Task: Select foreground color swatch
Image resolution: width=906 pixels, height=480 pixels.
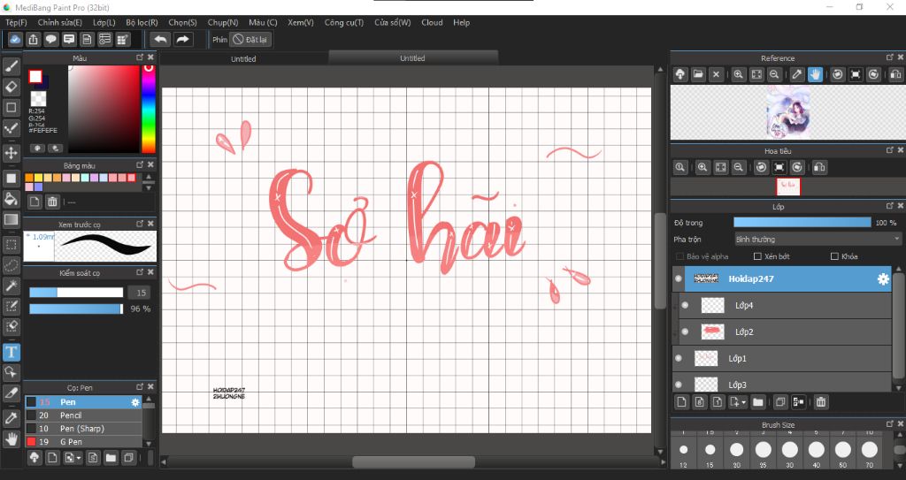Action: pos(35,76)
